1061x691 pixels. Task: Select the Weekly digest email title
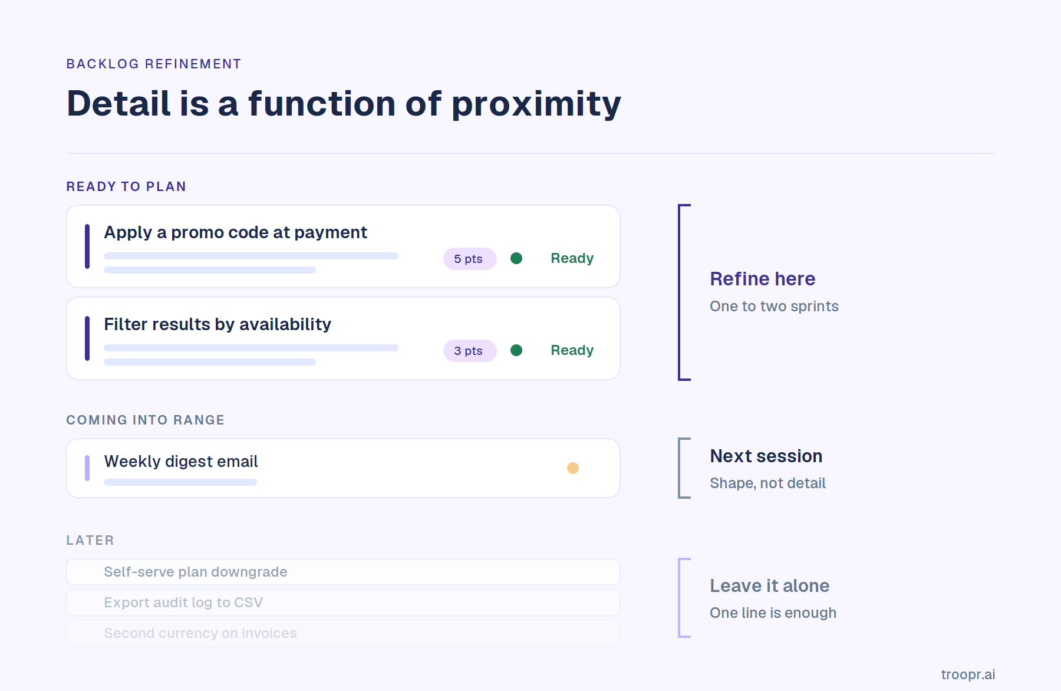pyautogui.click(x=181, y=461)
